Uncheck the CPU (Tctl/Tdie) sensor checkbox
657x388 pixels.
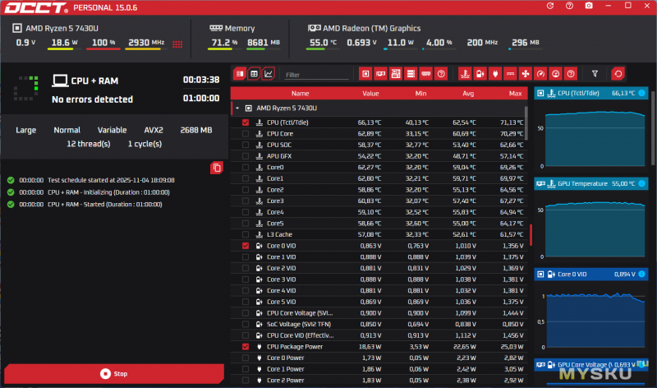(246, 122)
